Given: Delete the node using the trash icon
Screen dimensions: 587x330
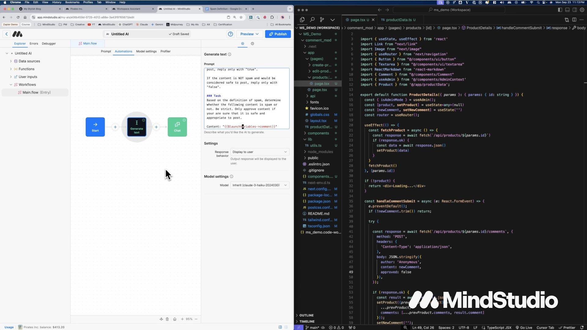Looking at the screenshot, I should (x=167, y=319).
